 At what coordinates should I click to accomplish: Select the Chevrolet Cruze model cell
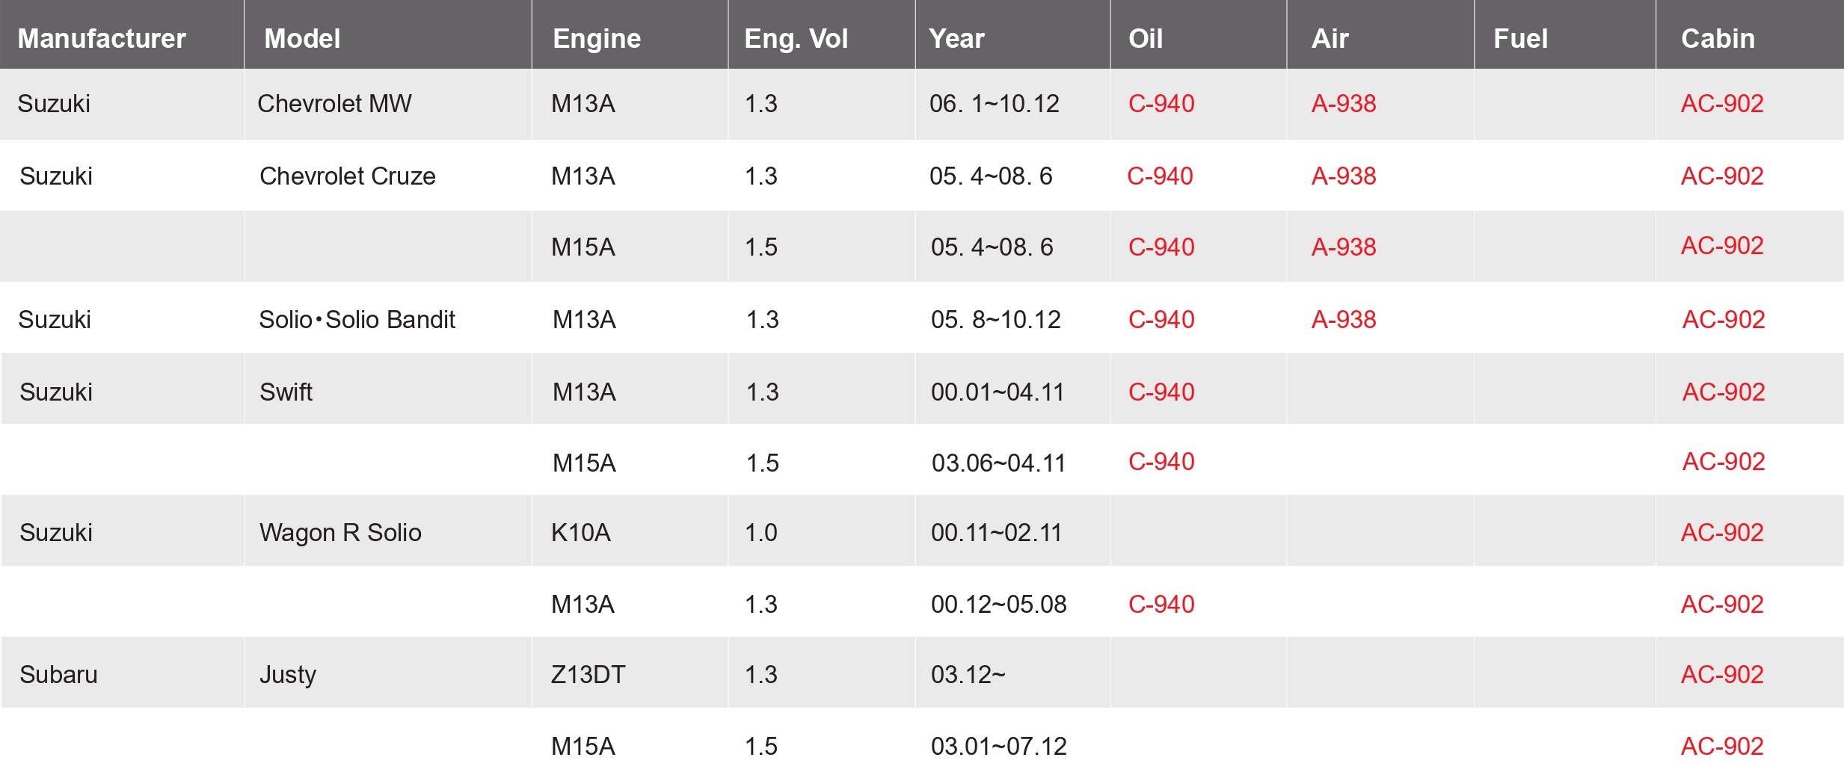click(x=347, y=176)
